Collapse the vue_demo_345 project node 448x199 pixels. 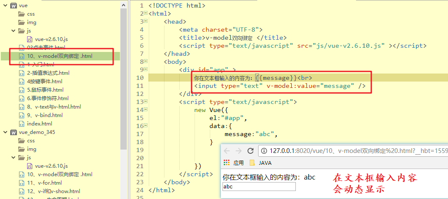click(x=5, y=132)
